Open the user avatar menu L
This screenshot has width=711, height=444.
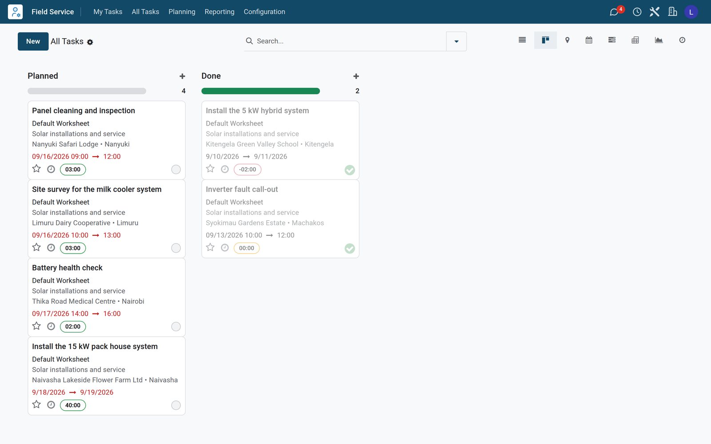pyautogui.click(x=691, y=12)
